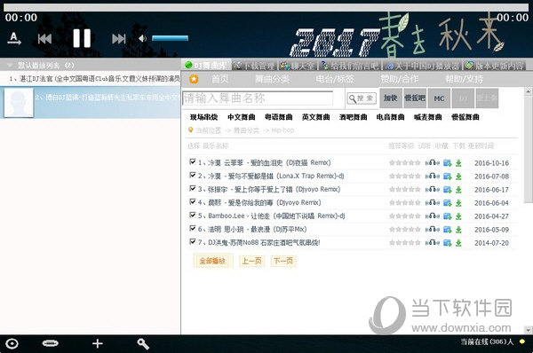Open the circle icon in bottom bar

pyautogui.click(x=12, y=343)
